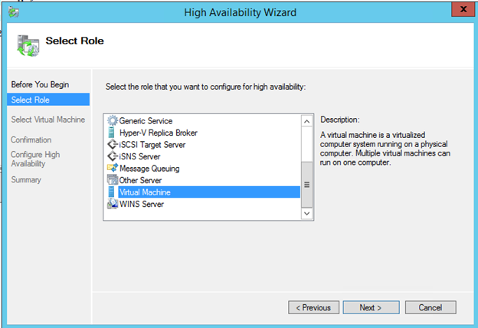
Task: Click the Generic Service gear icon
Action: coord(113,121)
